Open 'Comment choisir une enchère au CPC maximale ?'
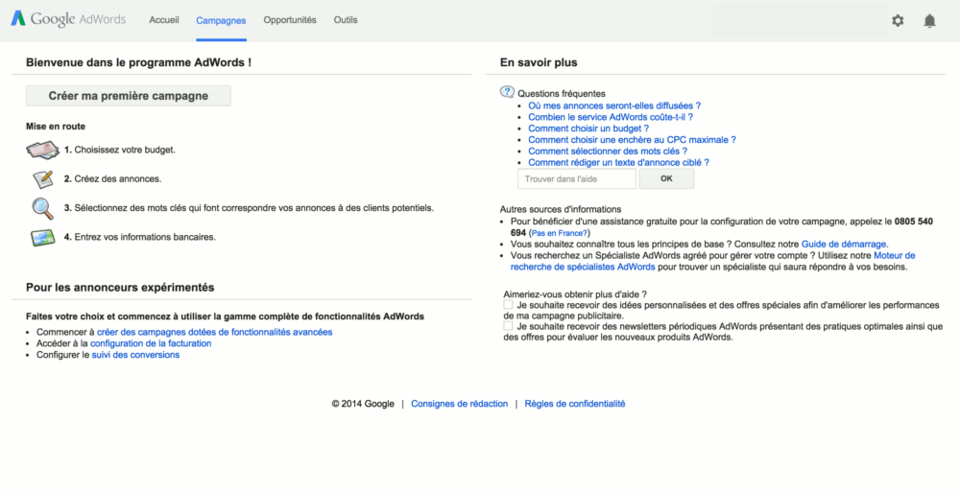Image resolution: width=960 pixels, height=492 pixels. [632, 139]
